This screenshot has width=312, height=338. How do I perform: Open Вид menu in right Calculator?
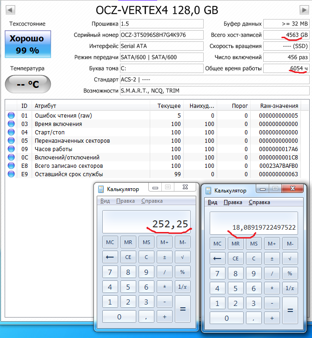coord(212,202)
